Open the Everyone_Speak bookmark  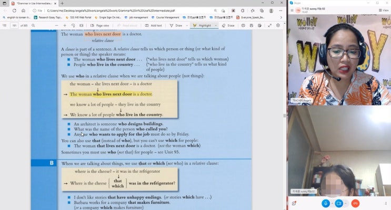pos(250,17)
